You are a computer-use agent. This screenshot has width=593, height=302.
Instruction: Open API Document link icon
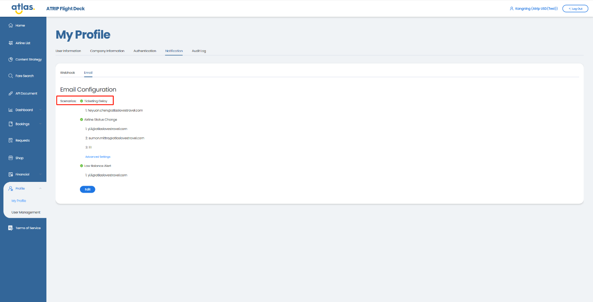[11, 94]
